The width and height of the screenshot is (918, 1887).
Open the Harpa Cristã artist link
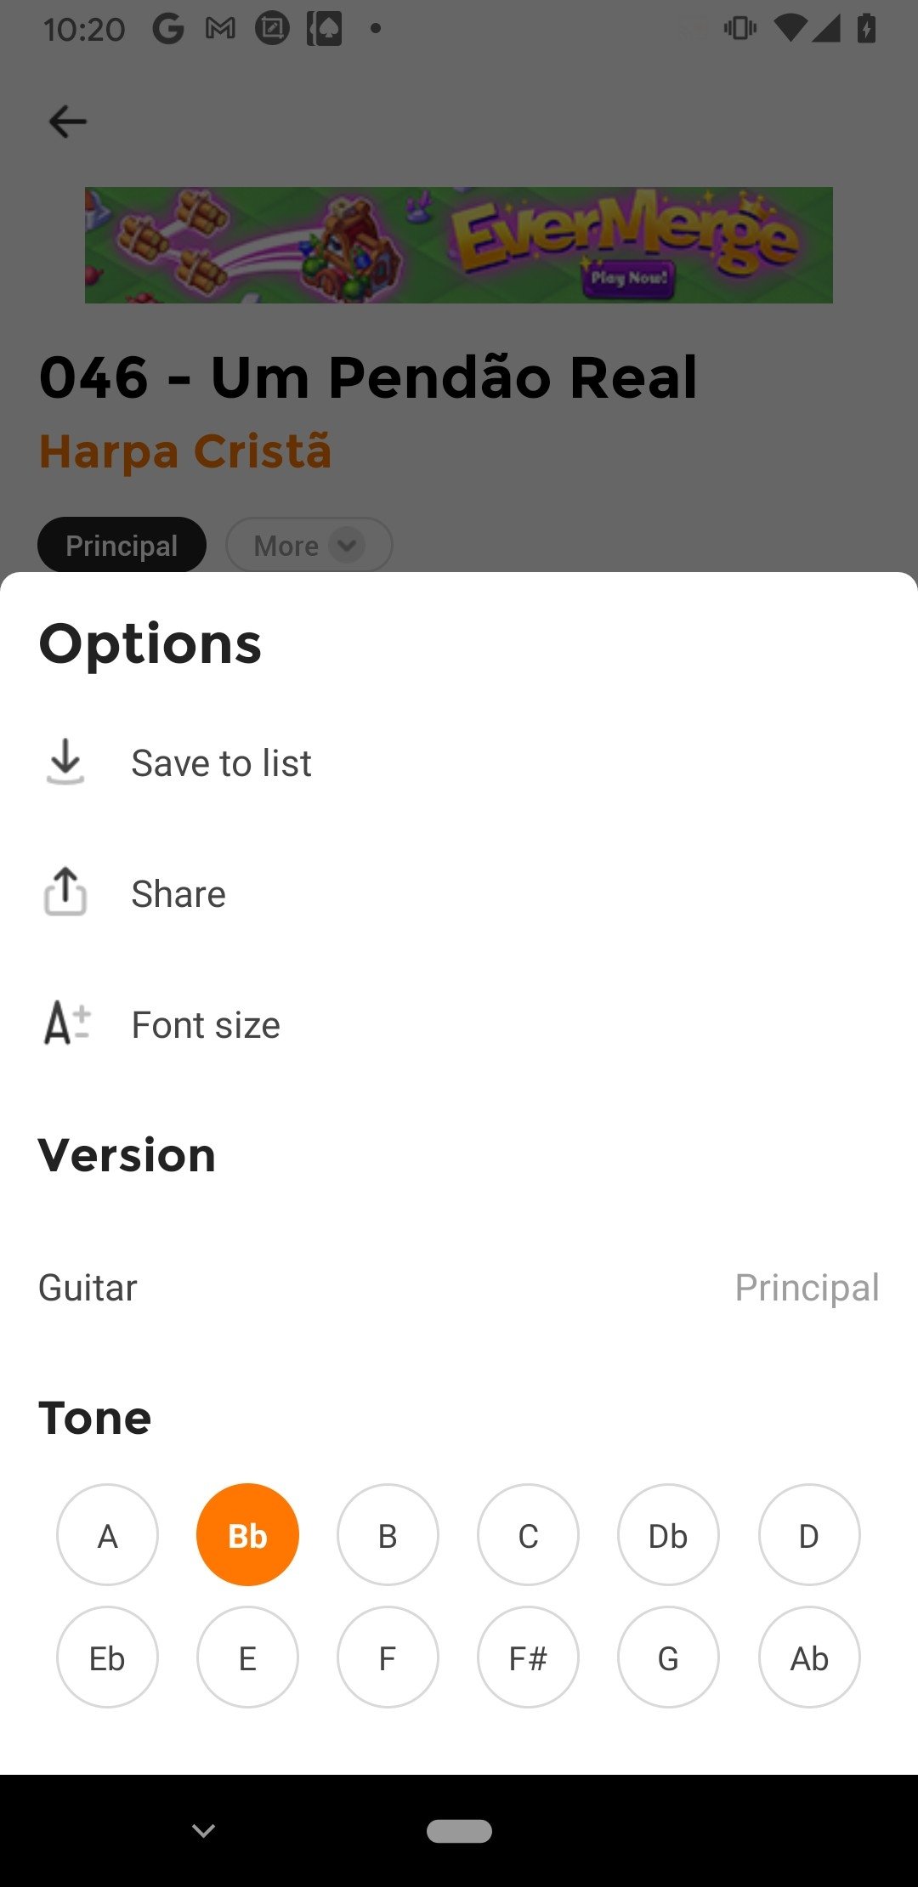[x=185, y=450]
